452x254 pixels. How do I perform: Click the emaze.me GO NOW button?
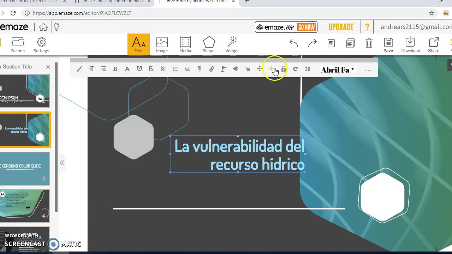[x=286, y=27]
